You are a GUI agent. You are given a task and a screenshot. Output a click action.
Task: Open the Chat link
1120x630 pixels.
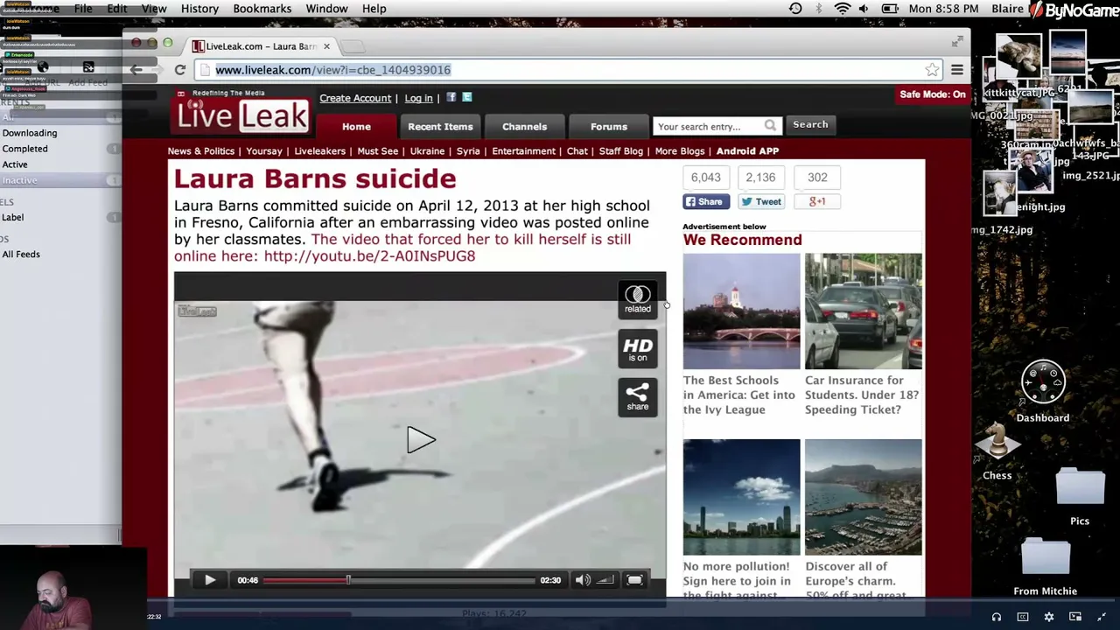[577, 151]
